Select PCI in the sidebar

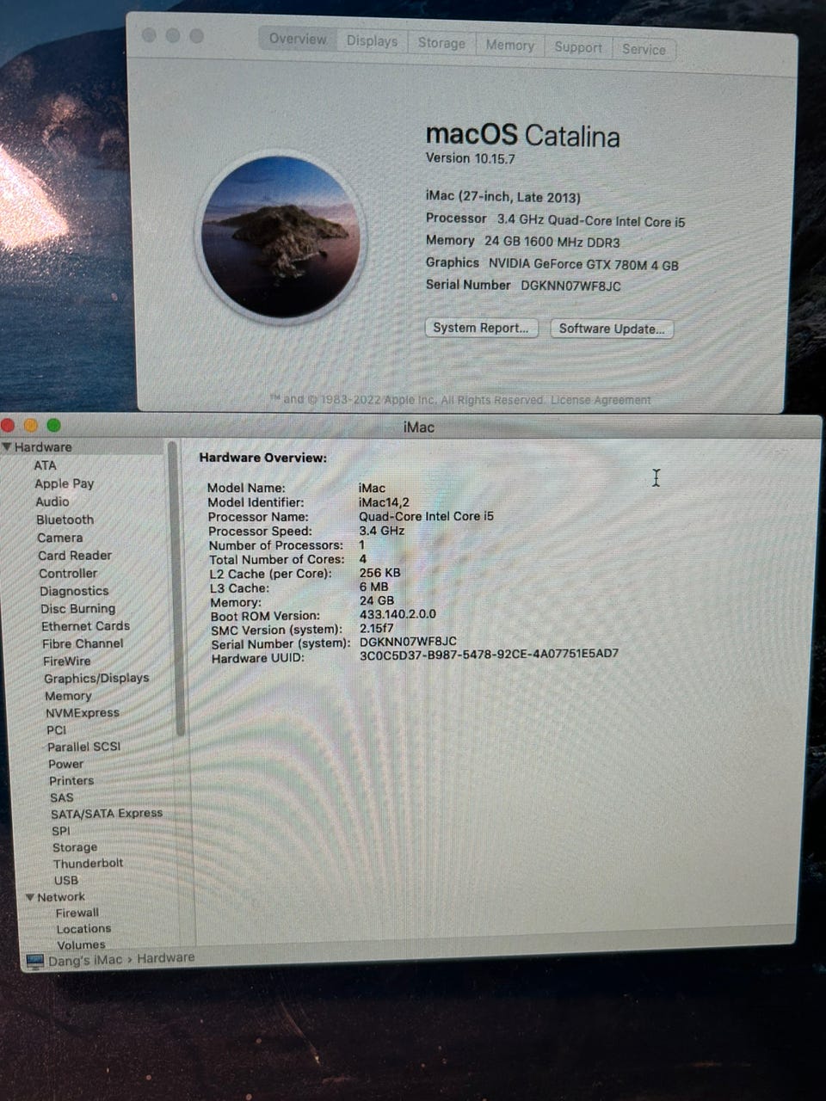click(56, 729)
